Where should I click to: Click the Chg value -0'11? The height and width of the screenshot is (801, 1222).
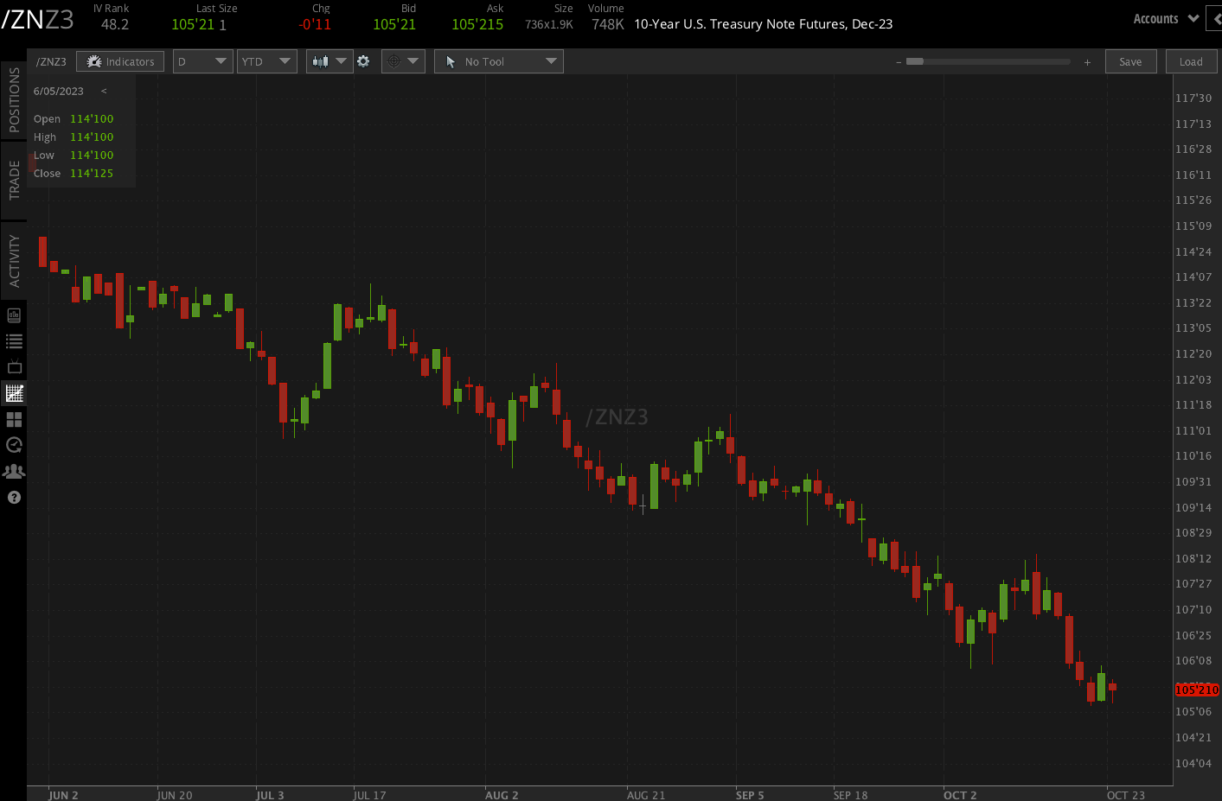coord(315,24)
